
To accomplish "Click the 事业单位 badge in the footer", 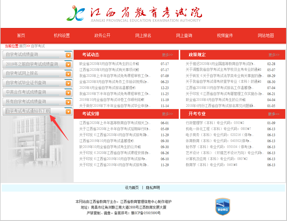I will coord(222,206).
